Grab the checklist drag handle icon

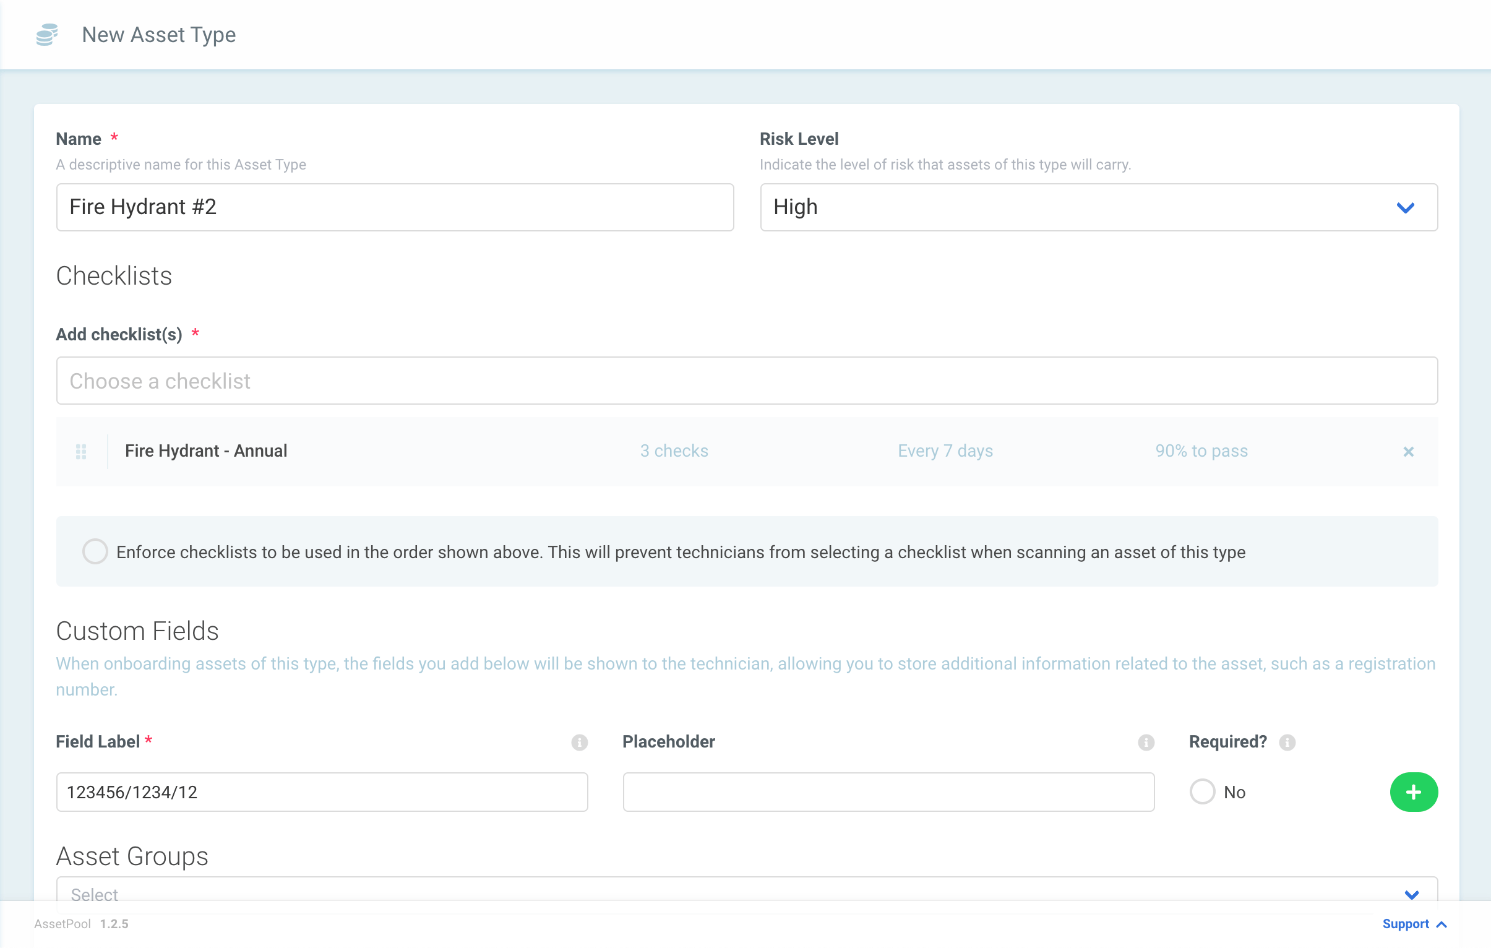(80, 451)
